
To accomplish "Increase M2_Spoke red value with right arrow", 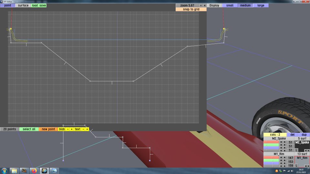I will point(285,142).
